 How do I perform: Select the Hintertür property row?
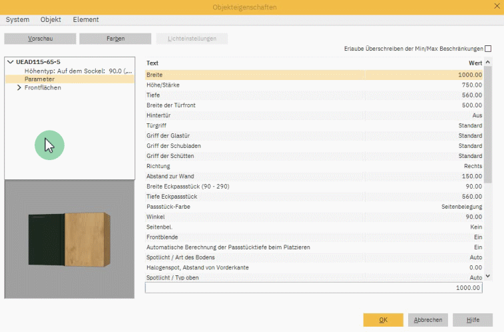pyautogui.click(x=314, y=115)
